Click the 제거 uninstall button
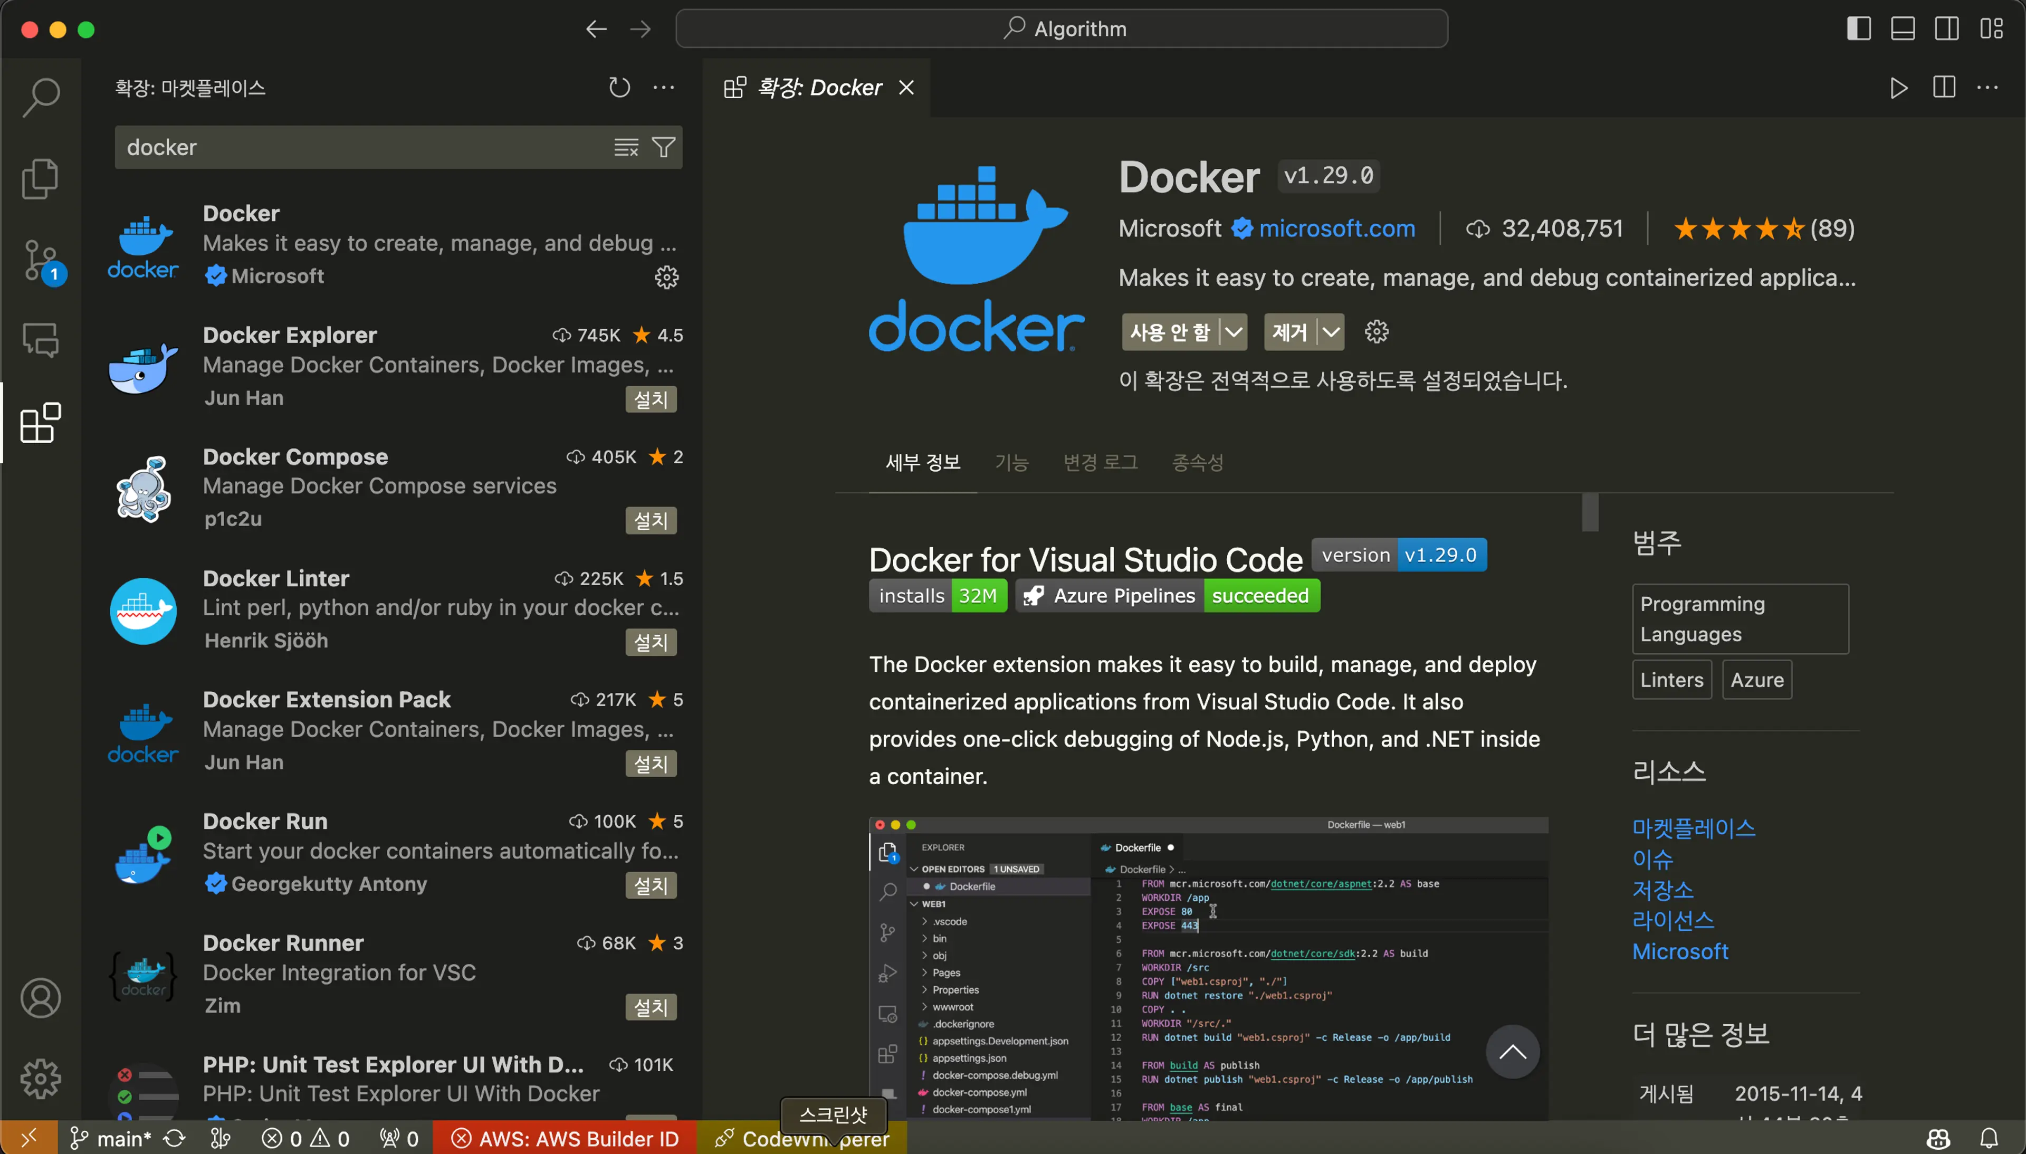Screen dimensions: 2026x1154 coord(1289,331)
